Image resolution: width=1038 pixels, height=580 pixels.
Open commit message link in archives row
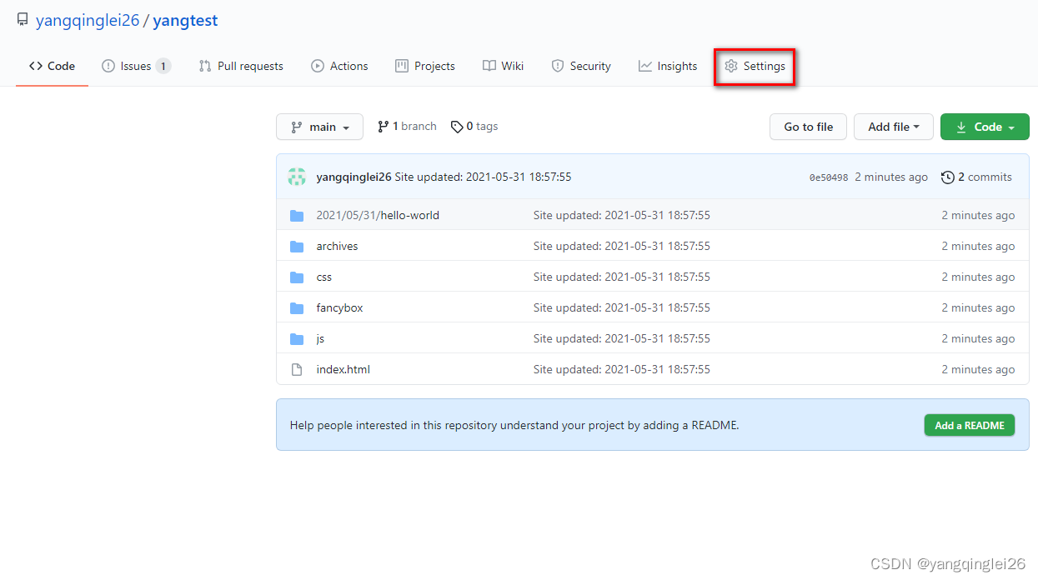coord(622,246)
